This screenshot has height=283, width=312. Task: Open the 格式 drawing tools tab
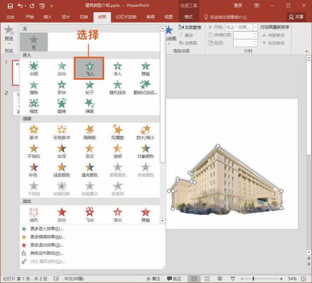(188, 17)
